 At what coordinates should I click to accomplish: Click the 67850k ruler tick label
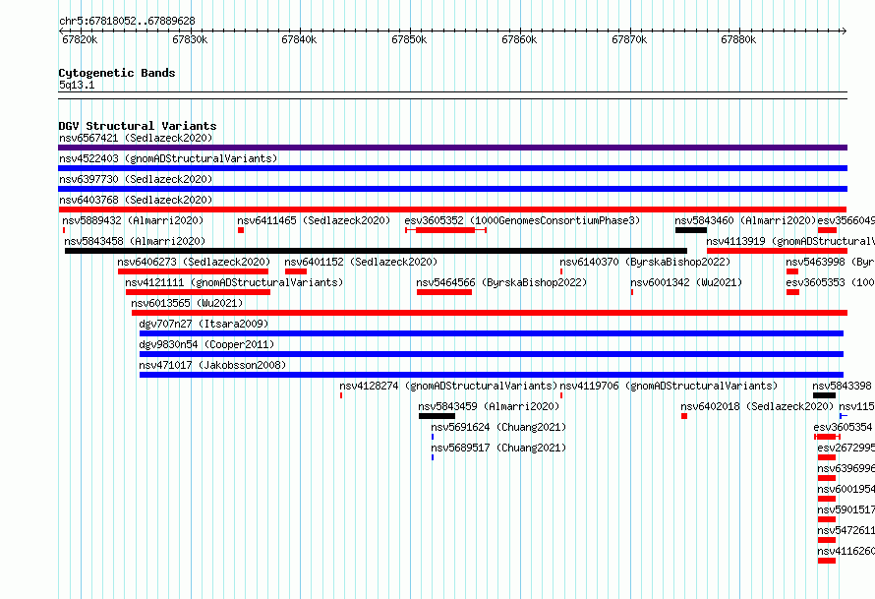tap(409, 39)
